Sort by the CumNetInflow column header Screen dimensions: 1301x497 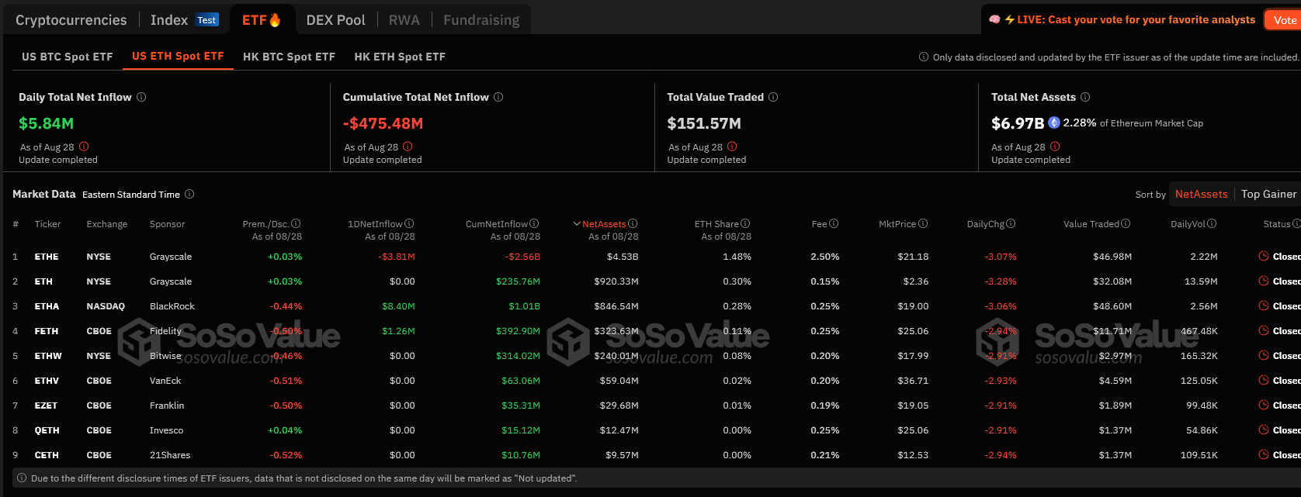(x=497, y=224)
